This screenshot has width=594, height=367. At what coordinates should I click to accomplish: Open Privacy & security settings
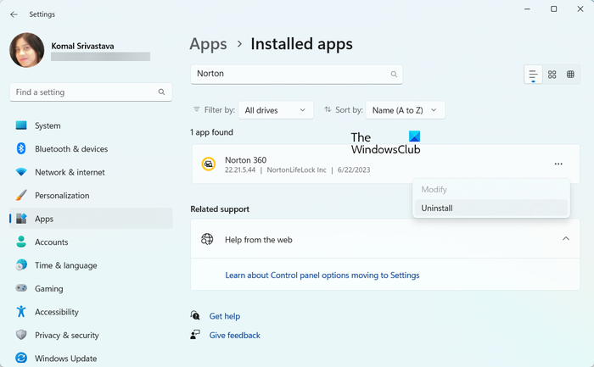pyautogui.click(x=67, y=336)
